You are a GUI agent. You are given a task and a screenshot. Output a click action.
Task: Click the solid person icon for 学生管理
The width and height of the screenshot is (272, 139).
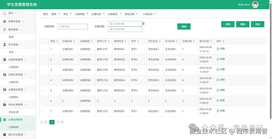point(5,45)
